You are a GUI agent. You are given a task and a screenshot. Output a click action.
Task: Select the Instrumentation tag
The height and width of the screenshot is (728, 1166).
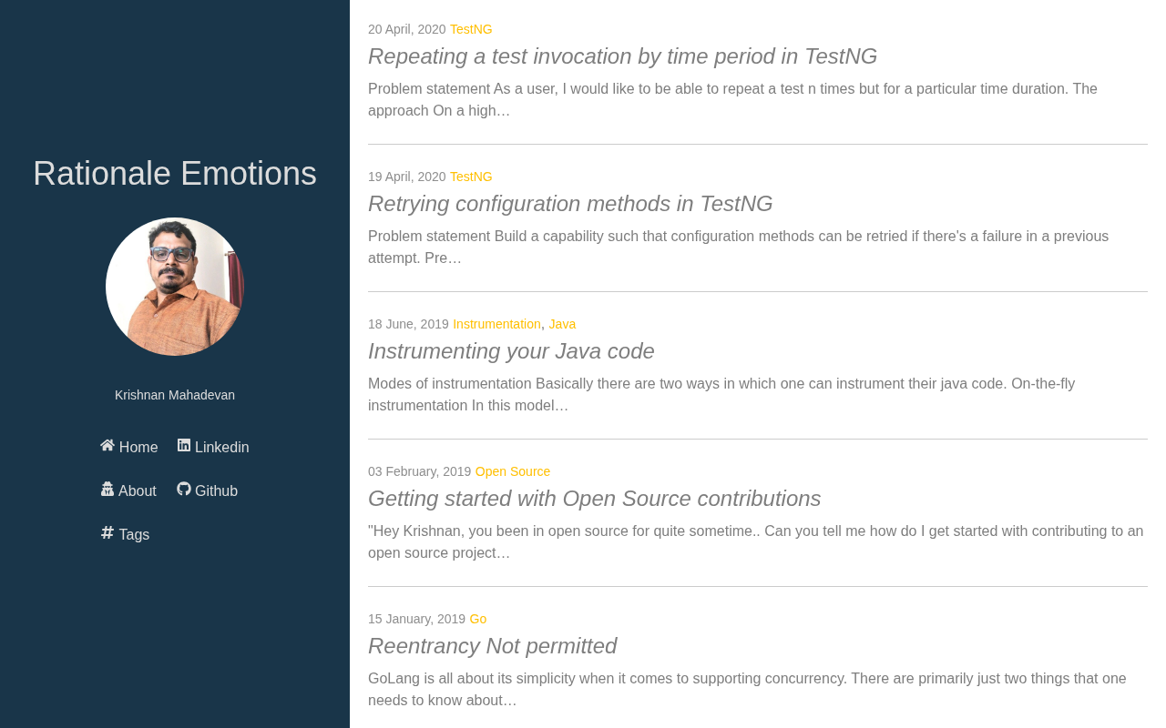(x=496, y=324)
